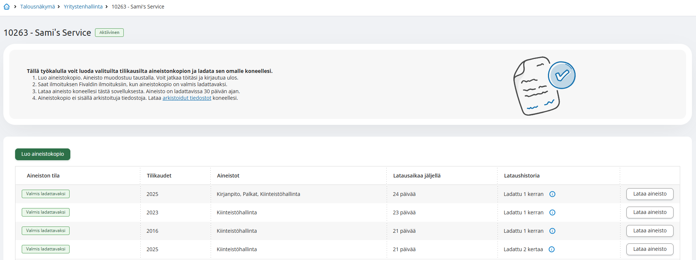
Task: Download material for 2016 tilikausi
Action: (650, 231)
